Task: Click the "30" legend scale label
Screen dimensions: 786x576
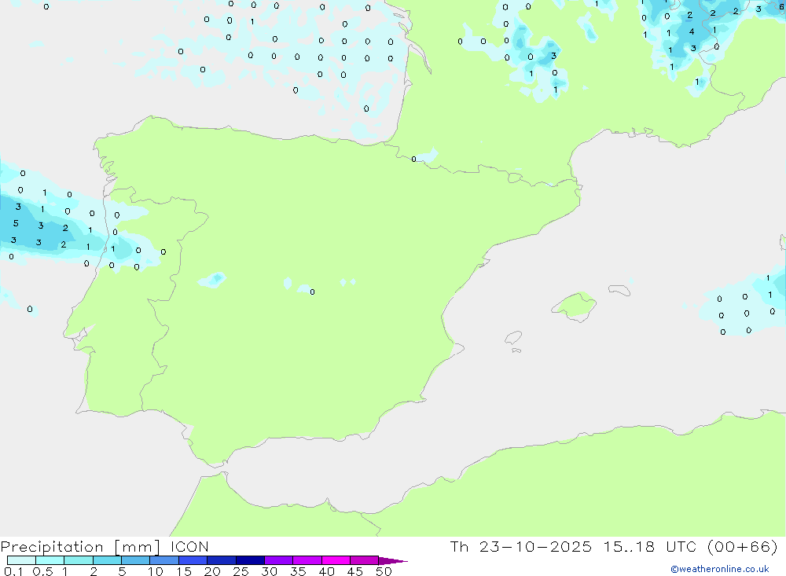Action: pos(270,571)
